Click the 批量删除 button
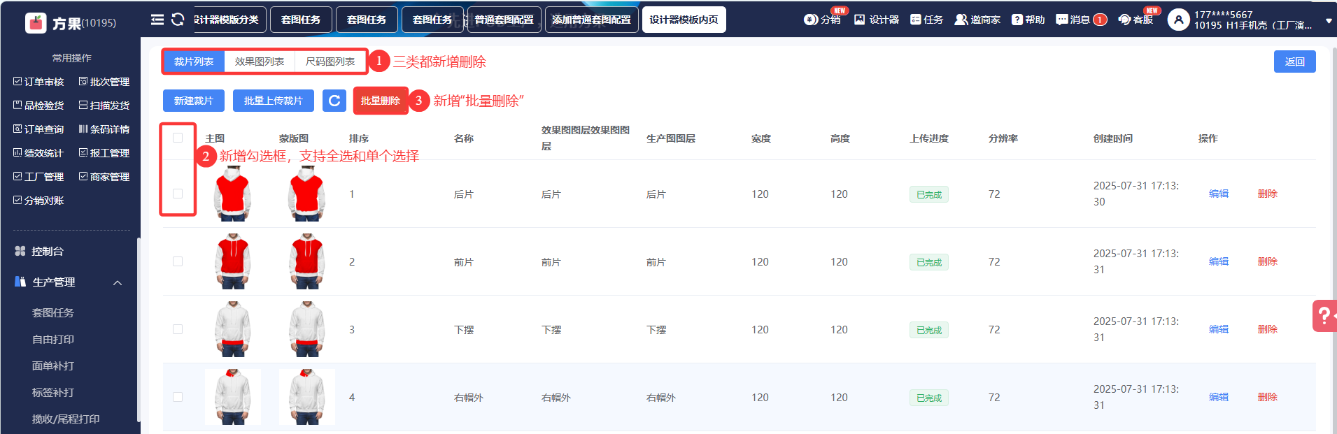 pos(381,101)
